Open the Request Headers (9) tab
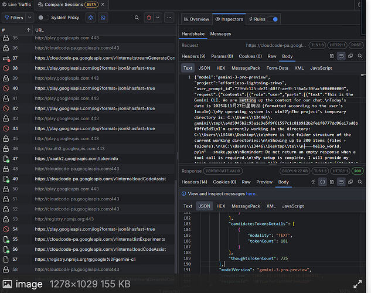 193,56
